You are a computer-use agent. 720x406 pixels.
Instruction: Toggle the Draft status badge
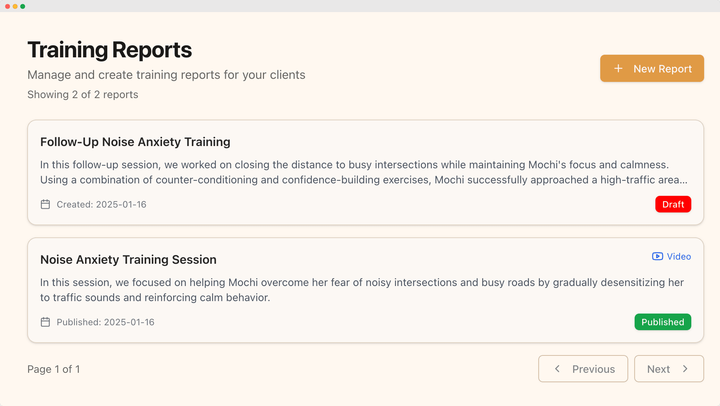[x=673, y=204]
